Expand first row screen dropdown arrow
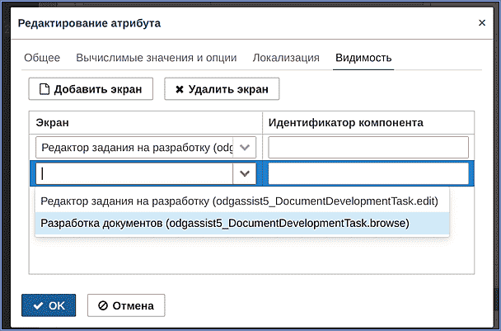The height and width of the screenshot is (331, 501). tap(245, 148)
